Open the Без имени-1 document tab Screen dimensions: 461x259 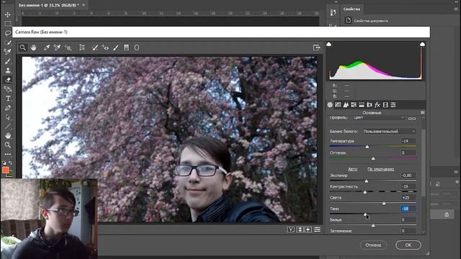(x=48, y=5)
